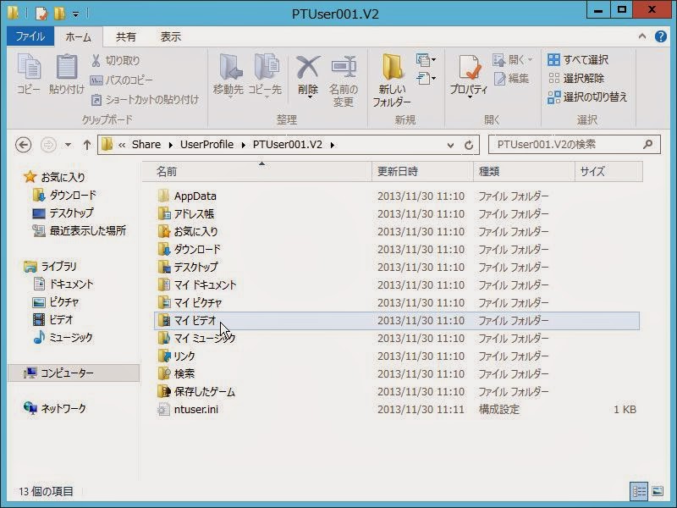Click the refresh icon in the address bar

click(x=469, y=145)
